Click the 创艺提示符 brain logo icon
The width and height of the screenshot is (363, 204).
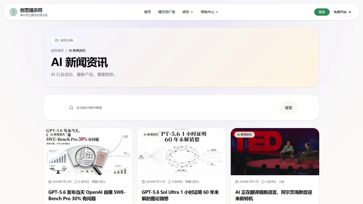13,12
